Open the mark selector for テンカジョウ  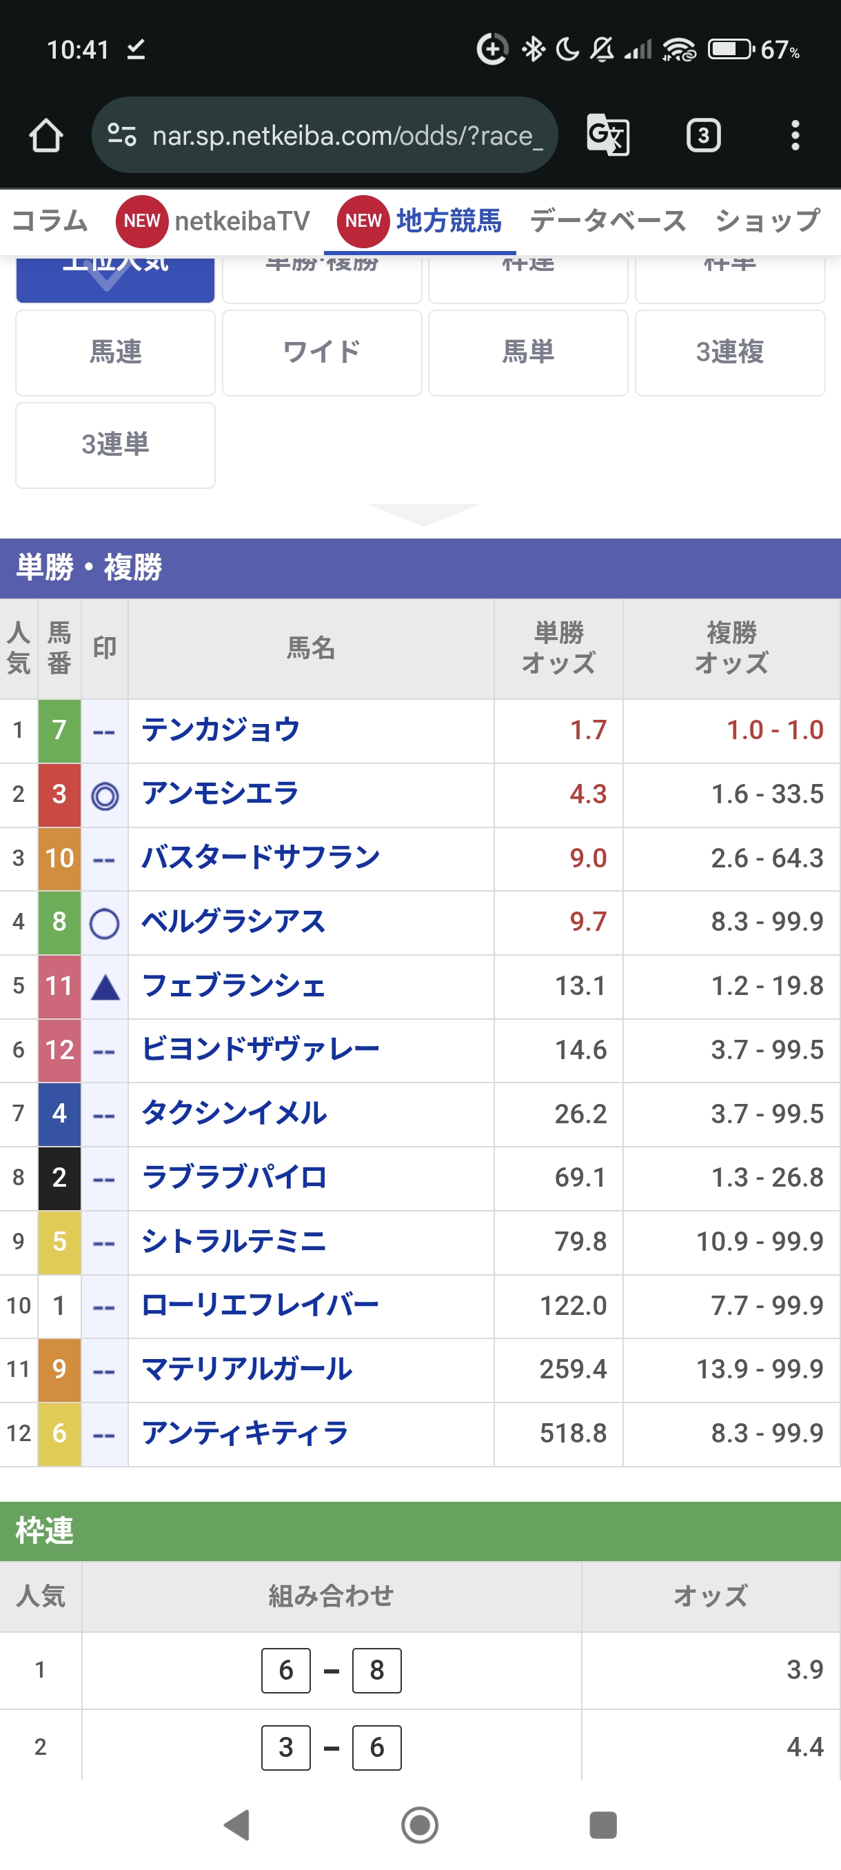point(105,732)
